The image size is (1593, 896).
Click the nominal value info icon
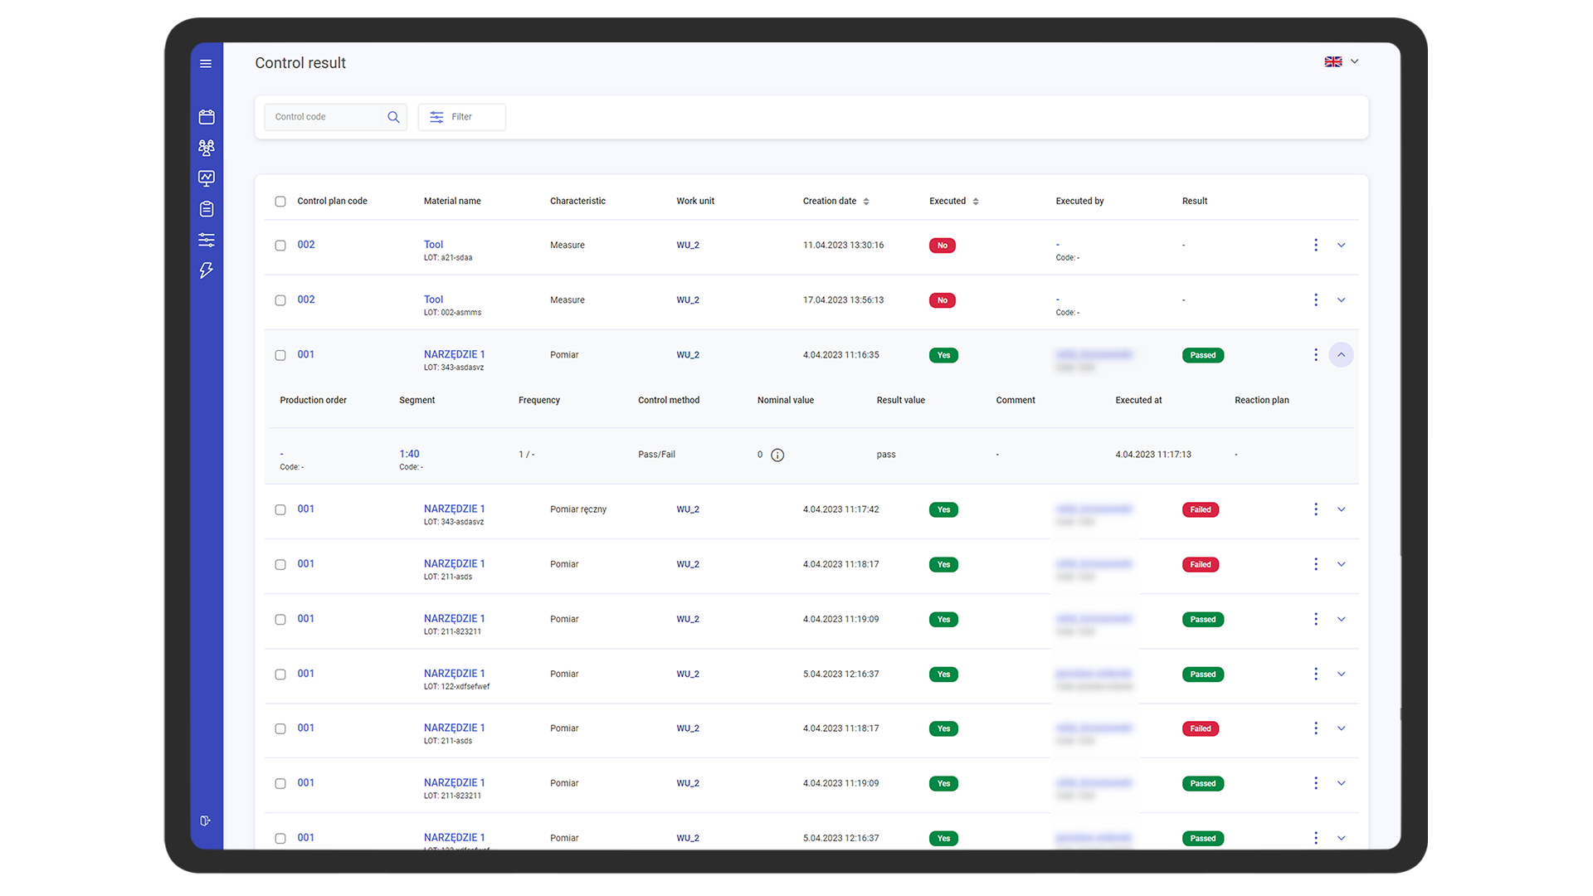pyautogui.click(x=777, y=455)
